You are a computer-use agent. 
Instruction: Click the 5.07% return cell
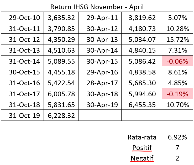click(178, 18)
